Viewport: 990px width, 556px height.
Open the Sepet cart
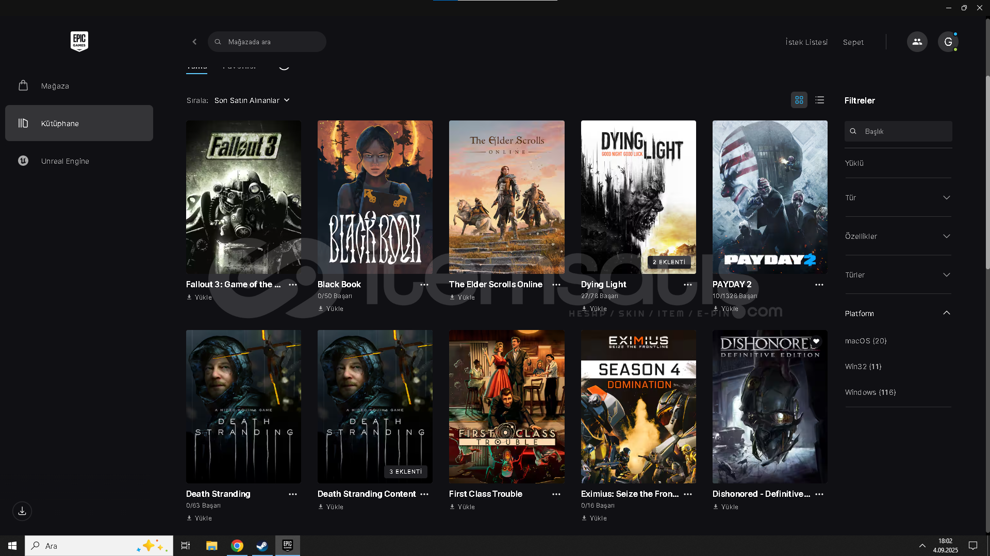click(x=853, y=42)
